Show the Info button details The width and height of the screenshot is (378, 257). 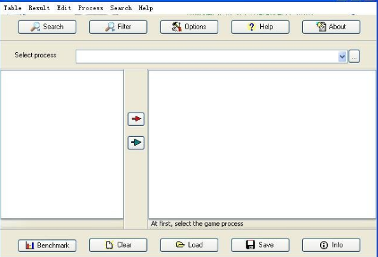click(332, 245)
